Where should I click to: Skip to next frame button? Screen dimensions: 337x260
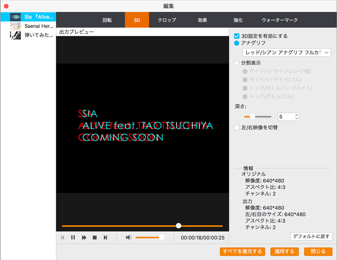[x=105, y=237]
